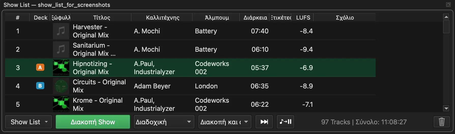The width and height of the screenshot is (455, 134).
Task: Click the Hipnotizing album cover thumbnail
Action: click(x=61, y=68)
